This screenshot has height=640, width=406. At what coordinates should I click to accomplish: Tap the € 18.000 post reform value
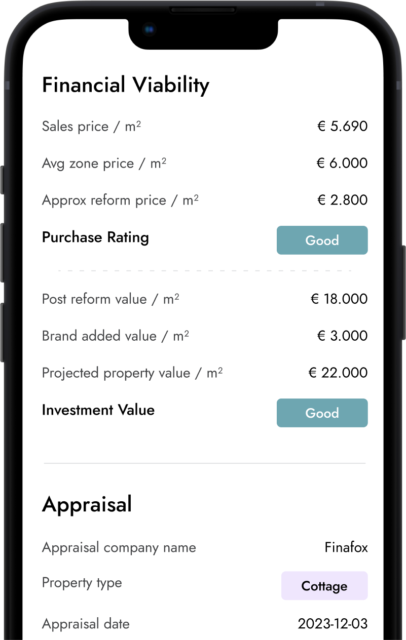[x=339, y=299]
